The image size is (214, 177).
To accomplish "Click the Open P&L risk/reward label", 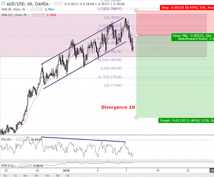I will [192, 37].
